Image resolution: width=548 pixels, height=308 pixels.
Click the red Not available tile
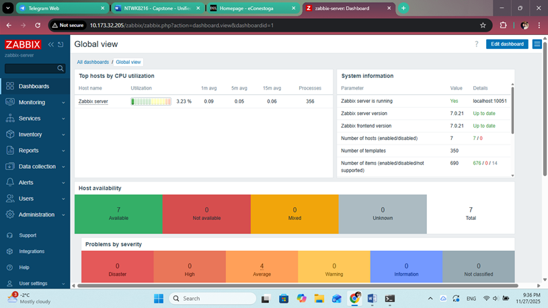click(206, 214)
